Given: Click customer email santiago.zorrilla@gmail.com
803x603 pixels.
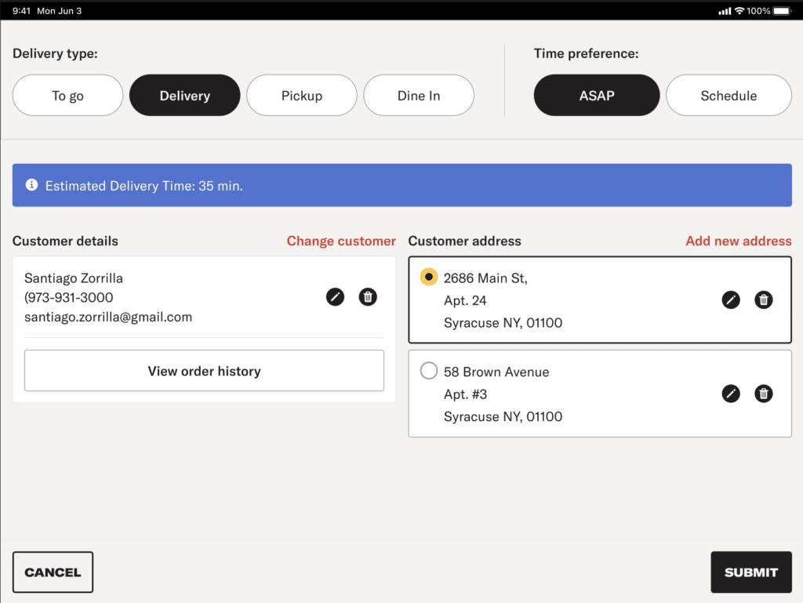Looking at the screenshot, I should click(x=108, y=318).
